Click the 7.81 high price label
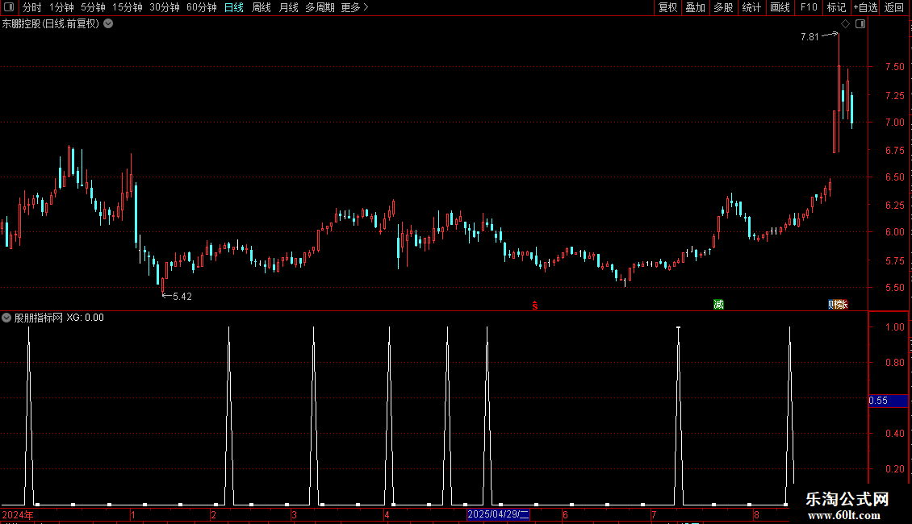912x524 pixels. coord(810,36)
